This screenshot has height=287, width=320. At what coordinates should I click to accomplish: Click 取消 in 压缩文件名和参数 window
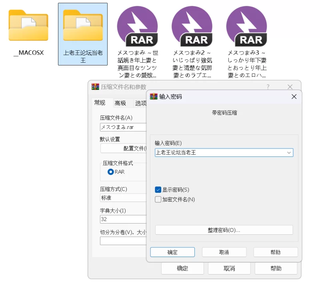[x=229, y=268]
